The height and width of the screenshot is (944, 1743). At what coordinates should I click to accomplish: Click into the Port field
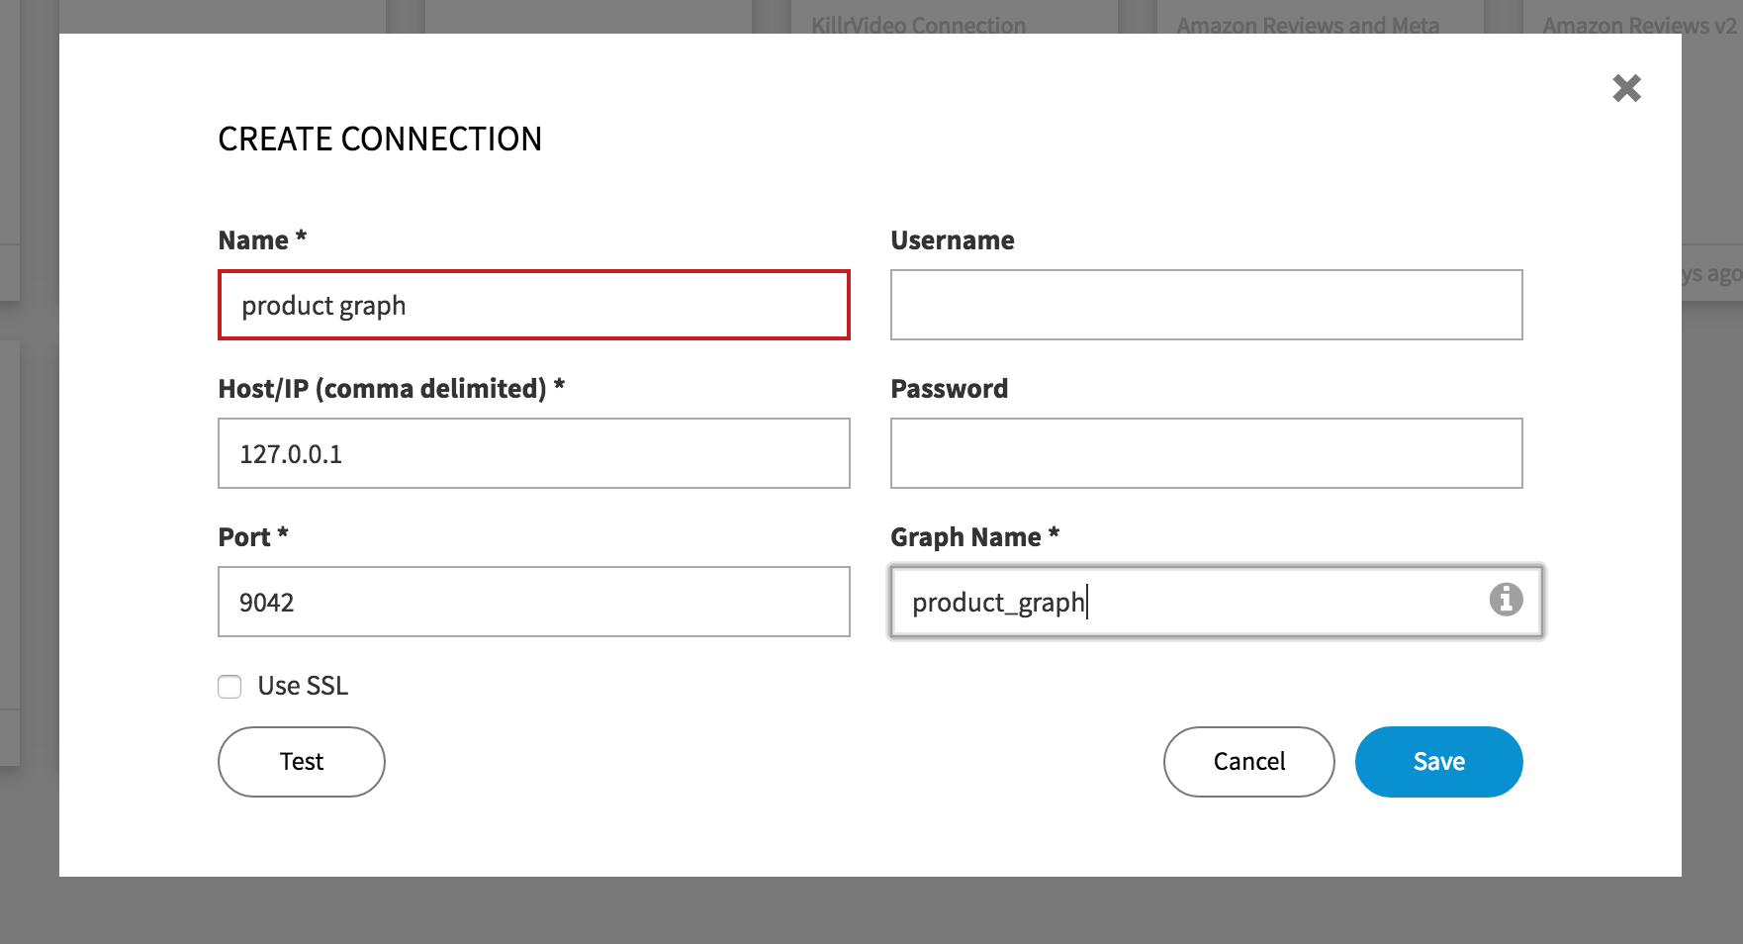click(534, 602)
